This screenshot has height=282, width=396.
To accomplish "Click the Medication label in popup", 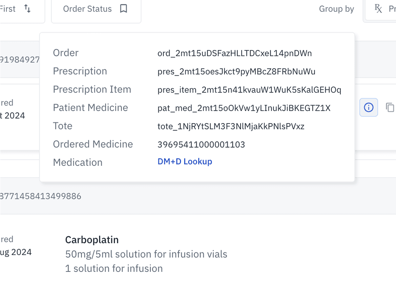I will coord(78,162).
